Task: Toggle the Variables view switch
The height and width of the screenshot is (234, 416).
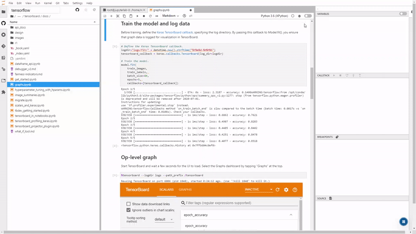Action: pos(403,14)
